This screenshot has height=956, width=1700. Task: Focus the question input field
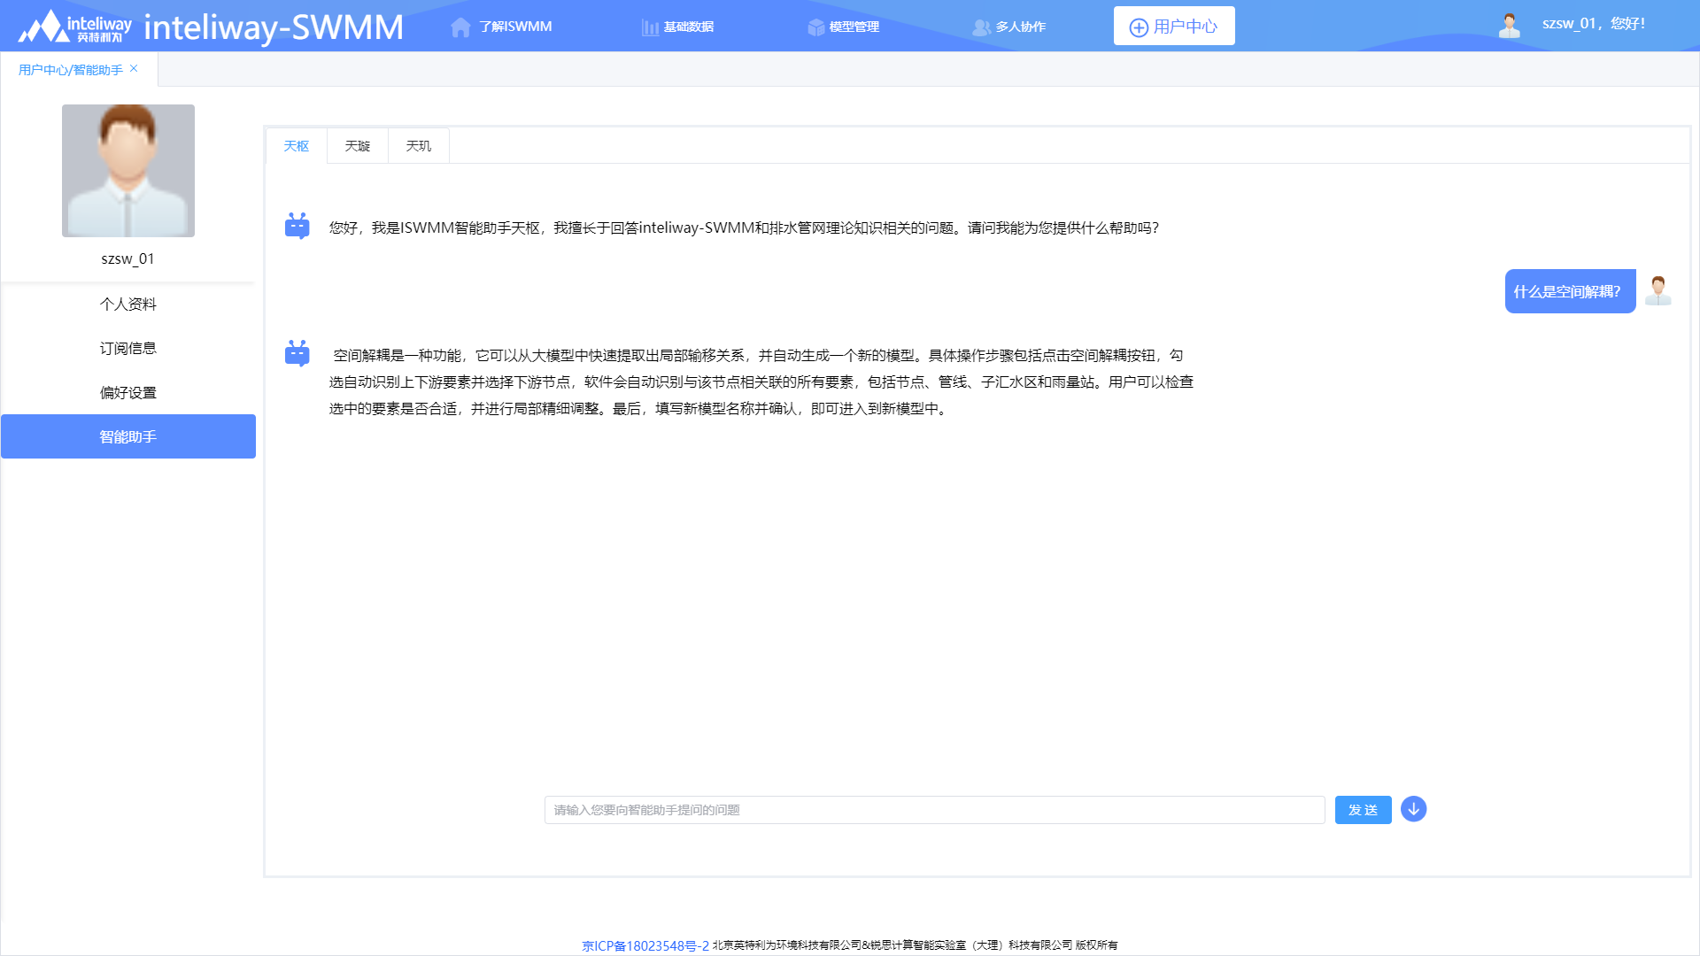coord(934,810)
